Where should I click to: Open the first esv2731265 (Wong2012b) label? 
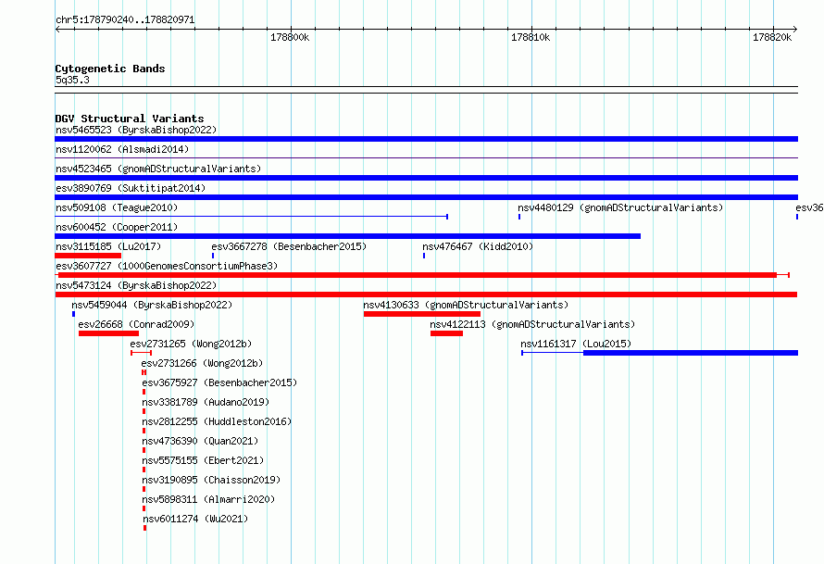pyautogui.click(x=191, y=344)
